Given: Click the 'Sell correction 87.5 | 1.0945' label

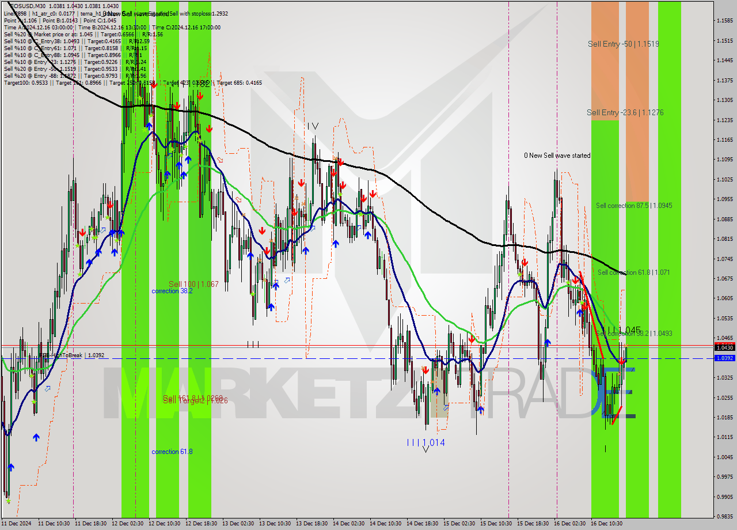Looking at the screenshot, I should click(634, 205).
